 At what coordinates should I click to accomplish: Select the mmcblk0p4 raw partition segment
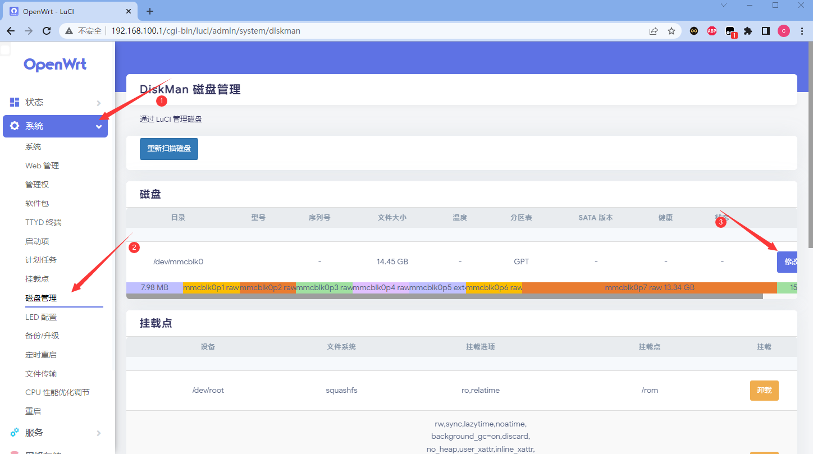tap(381, 287)
